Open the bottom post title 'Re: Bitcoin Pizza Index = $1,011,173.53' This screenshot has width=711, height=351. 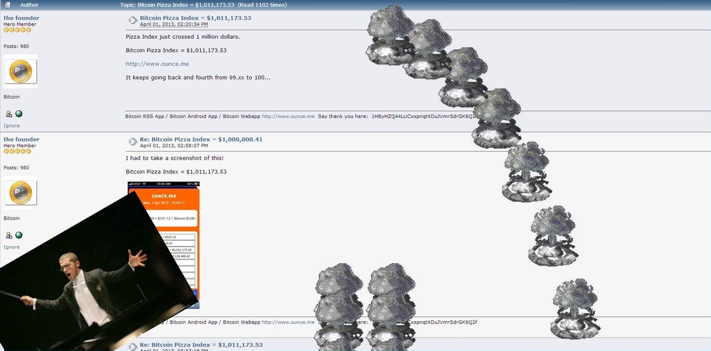click(x=201, y=345)
